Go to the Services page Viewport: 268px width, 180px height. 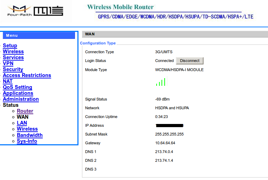(13, 57)
